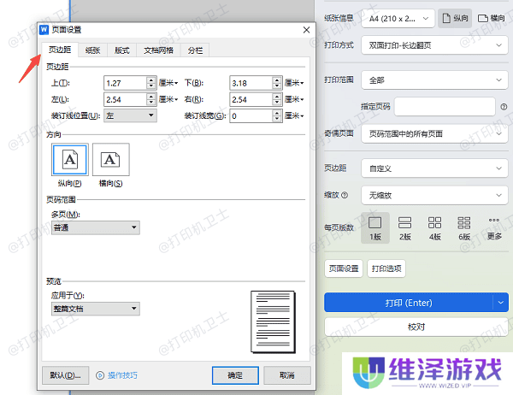The image size is (513, 395).
Task: Click the top margin 上 input field
Action: [x=126, y=83]
